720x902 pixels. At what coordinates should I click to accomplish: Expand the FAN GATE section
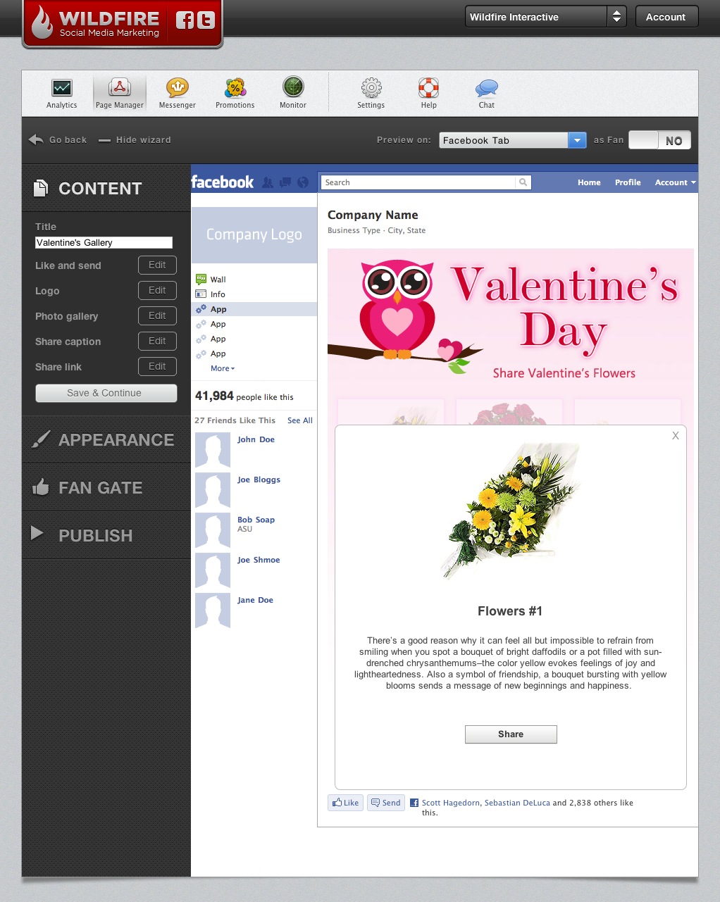point(106,487)
